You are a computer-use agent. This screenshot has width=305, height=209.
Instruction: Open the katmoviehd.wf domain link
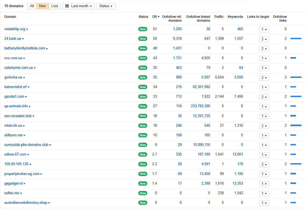(x=15, y=87)
